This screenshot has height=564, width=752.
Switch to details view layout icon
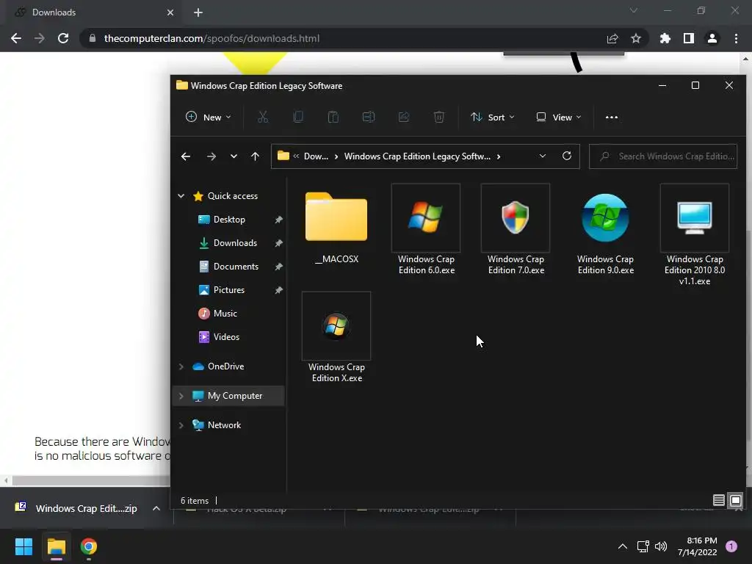[x=718, y=501]
